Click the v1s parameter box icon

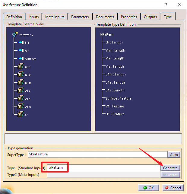click(21, 90)
